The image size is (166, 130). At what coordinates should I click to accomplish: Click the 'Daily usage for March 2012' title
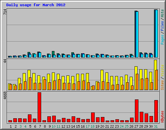(36, 5)
